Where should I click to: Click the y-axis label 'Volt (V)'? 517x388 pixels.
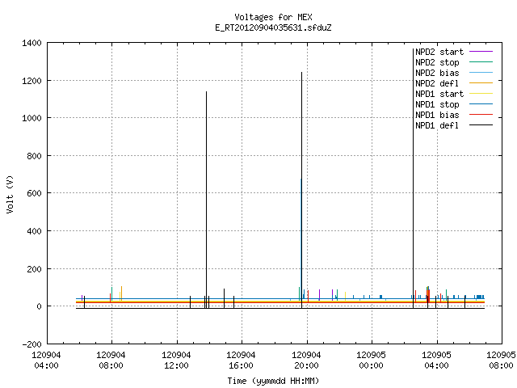[10, 194]
